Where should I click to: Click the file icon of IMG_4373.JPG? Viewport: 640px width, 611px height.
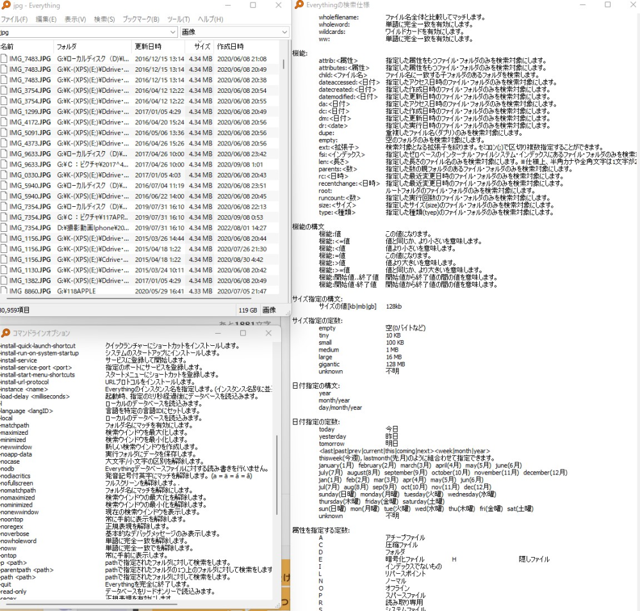click(x=4, y=143)
